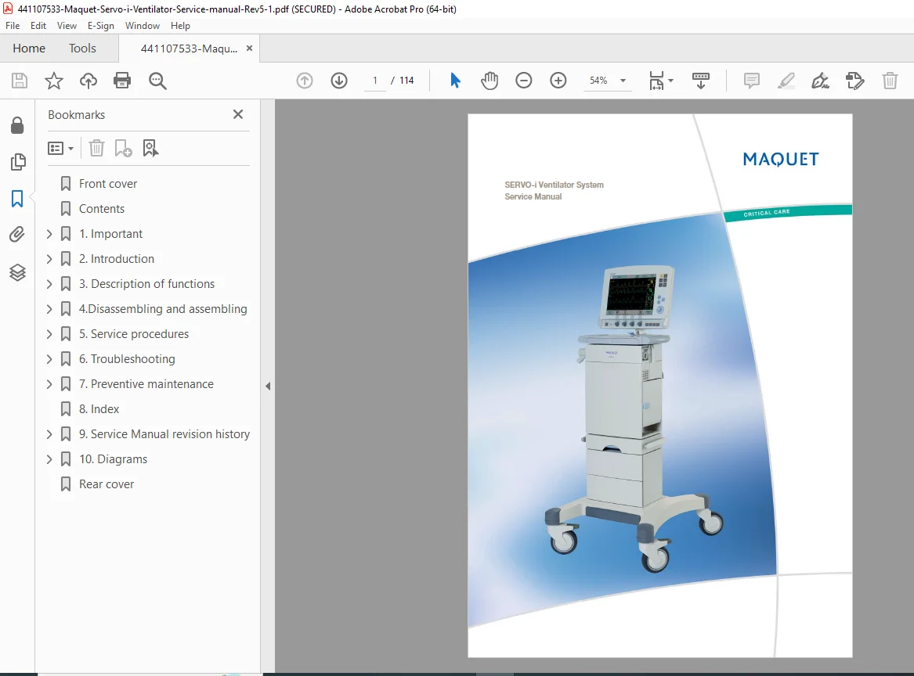
Task: Jump to Contents bookmark
Action: [x=102, y=209]
